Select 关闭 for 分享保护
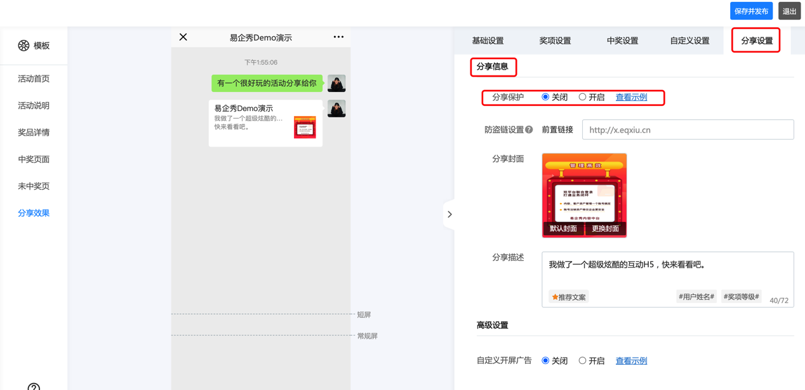 coord(545,97)
